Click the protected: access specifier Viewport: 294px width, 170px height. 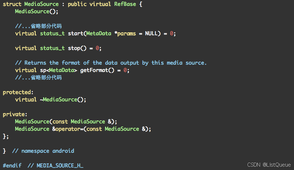tap(18, 92)
